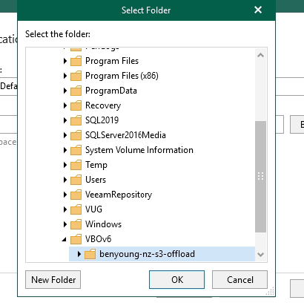Collapse the VBOv6 folder node

coord(65,239)
